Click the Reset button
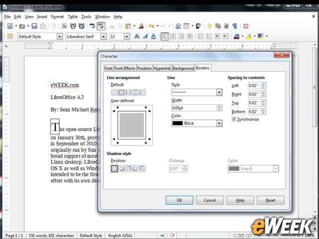The width and height of the screenshot is (319, 239). pos(270,200)
